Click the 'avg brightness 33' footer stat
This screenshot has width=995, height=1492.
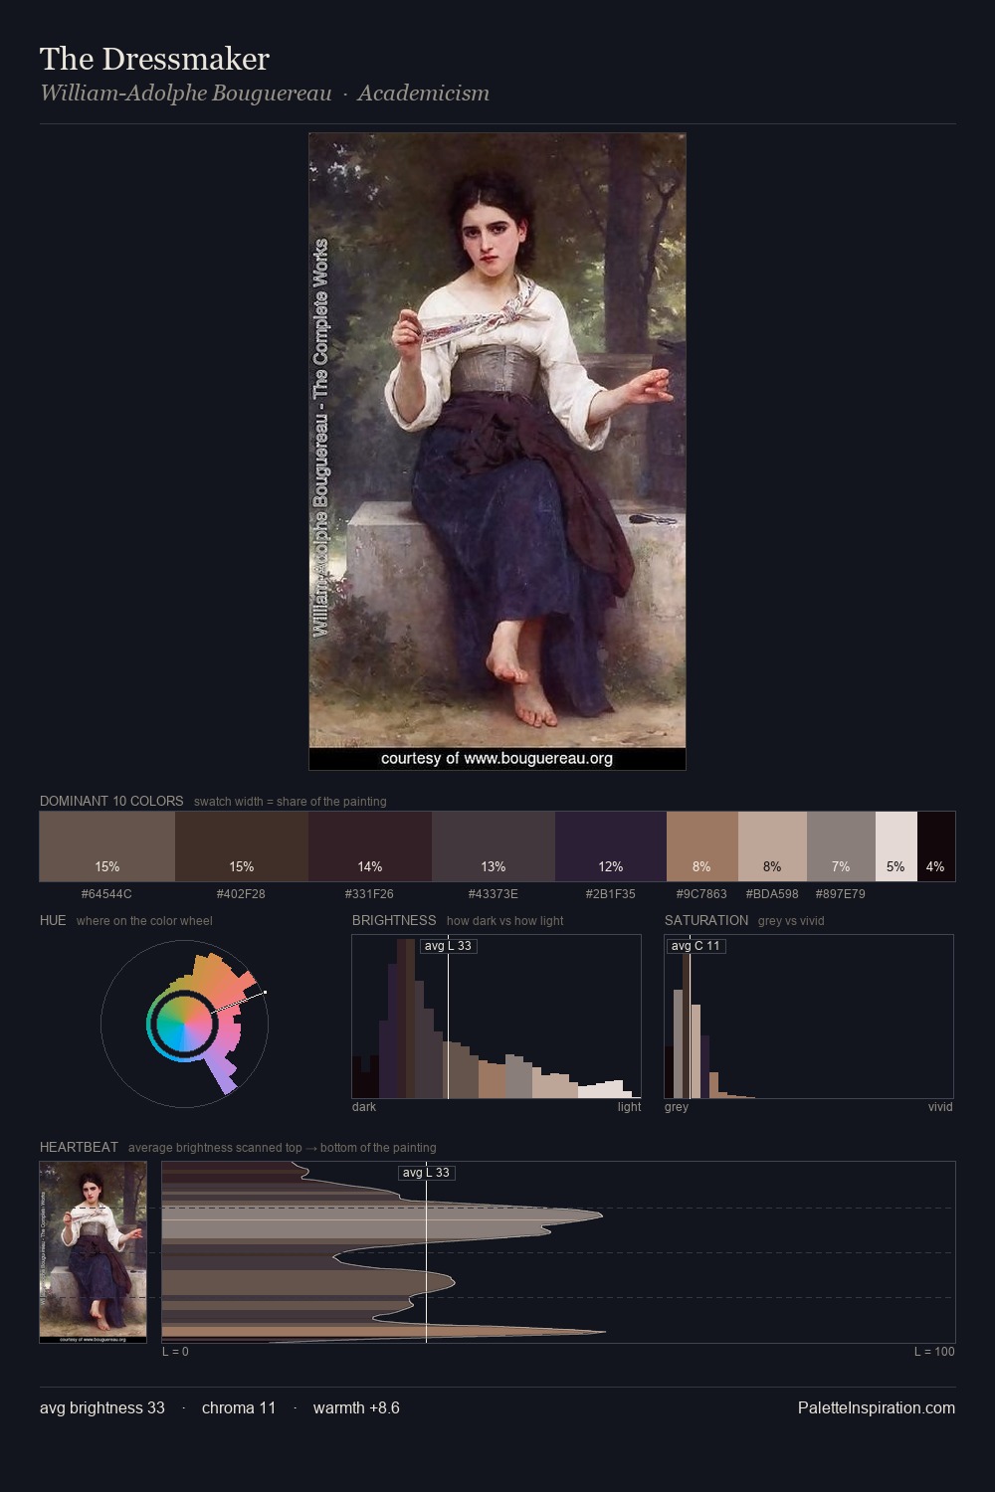(x=102, y=1408)
